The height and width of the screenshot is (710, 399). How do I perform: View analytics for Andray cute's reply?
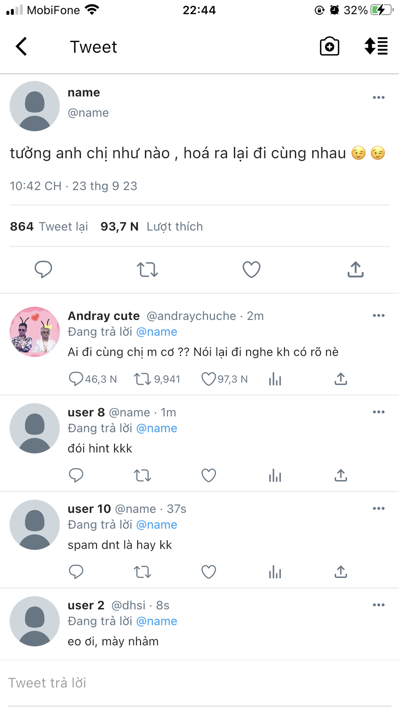275,379
